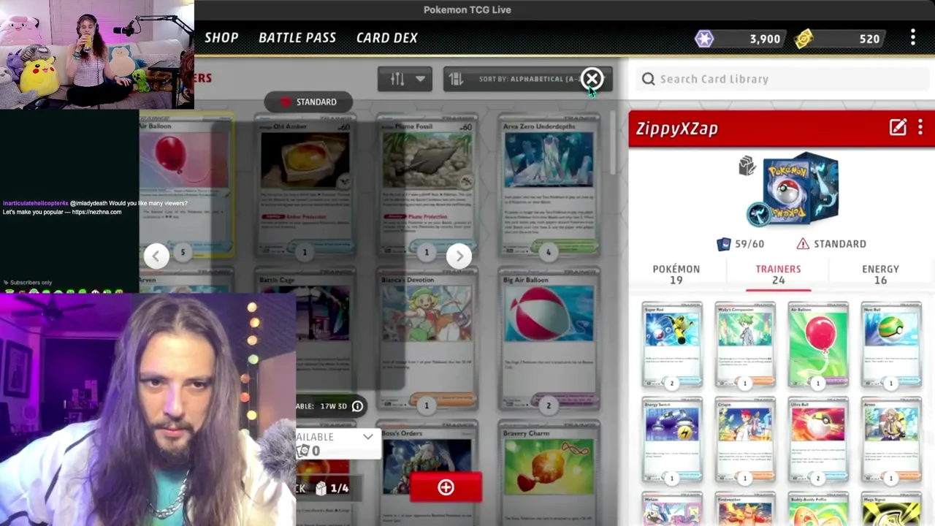This screenshot has height=526, width=935.
Task: Switch to the TRAINERS 24 tab
Action: pyautogui.click(x=779, y=274)
